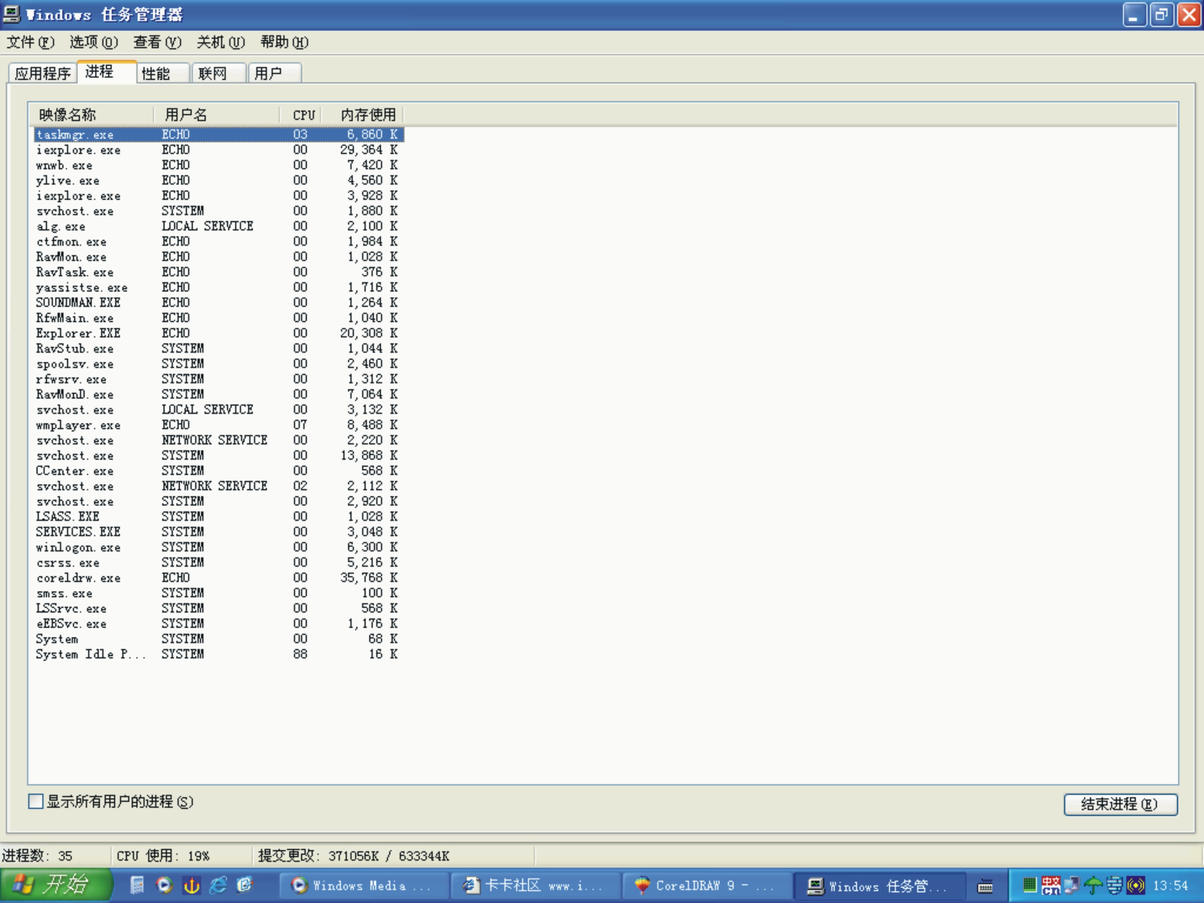The width and height of the screenshot is (1204, 903).
Task: Open the 查看(V) menu
Action: tap(157, 42)
